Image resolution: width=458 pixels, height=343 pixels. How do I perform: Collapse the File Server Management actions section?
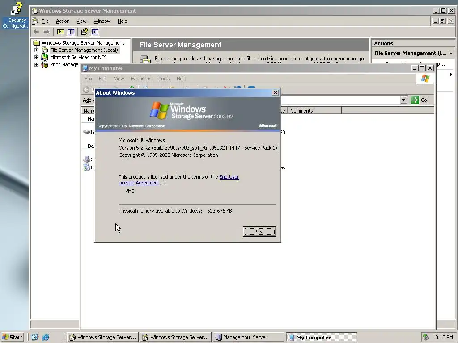tap(451, 53)
